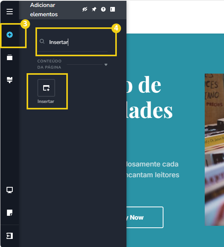Pin the Add elements panel
Viewport: 224px width, 247px height.
click(x=94, y=10)
